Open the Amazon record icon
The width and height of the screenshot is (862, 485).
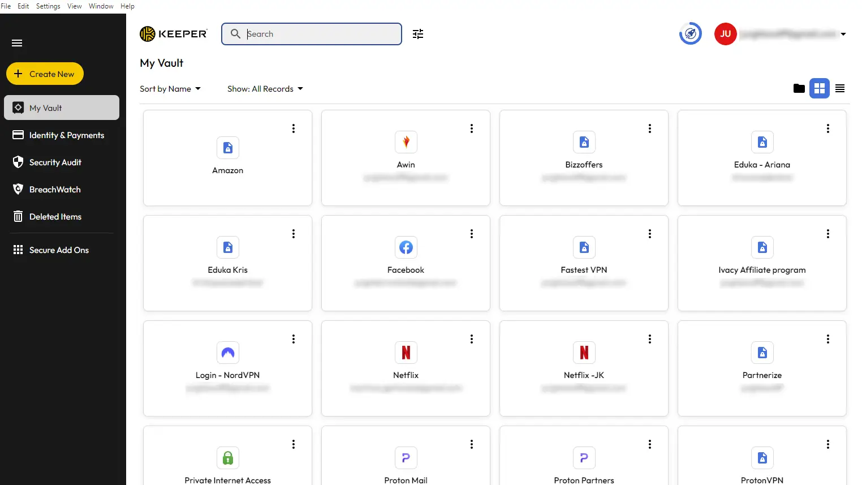pyautogui.click(x=228, y=148)
